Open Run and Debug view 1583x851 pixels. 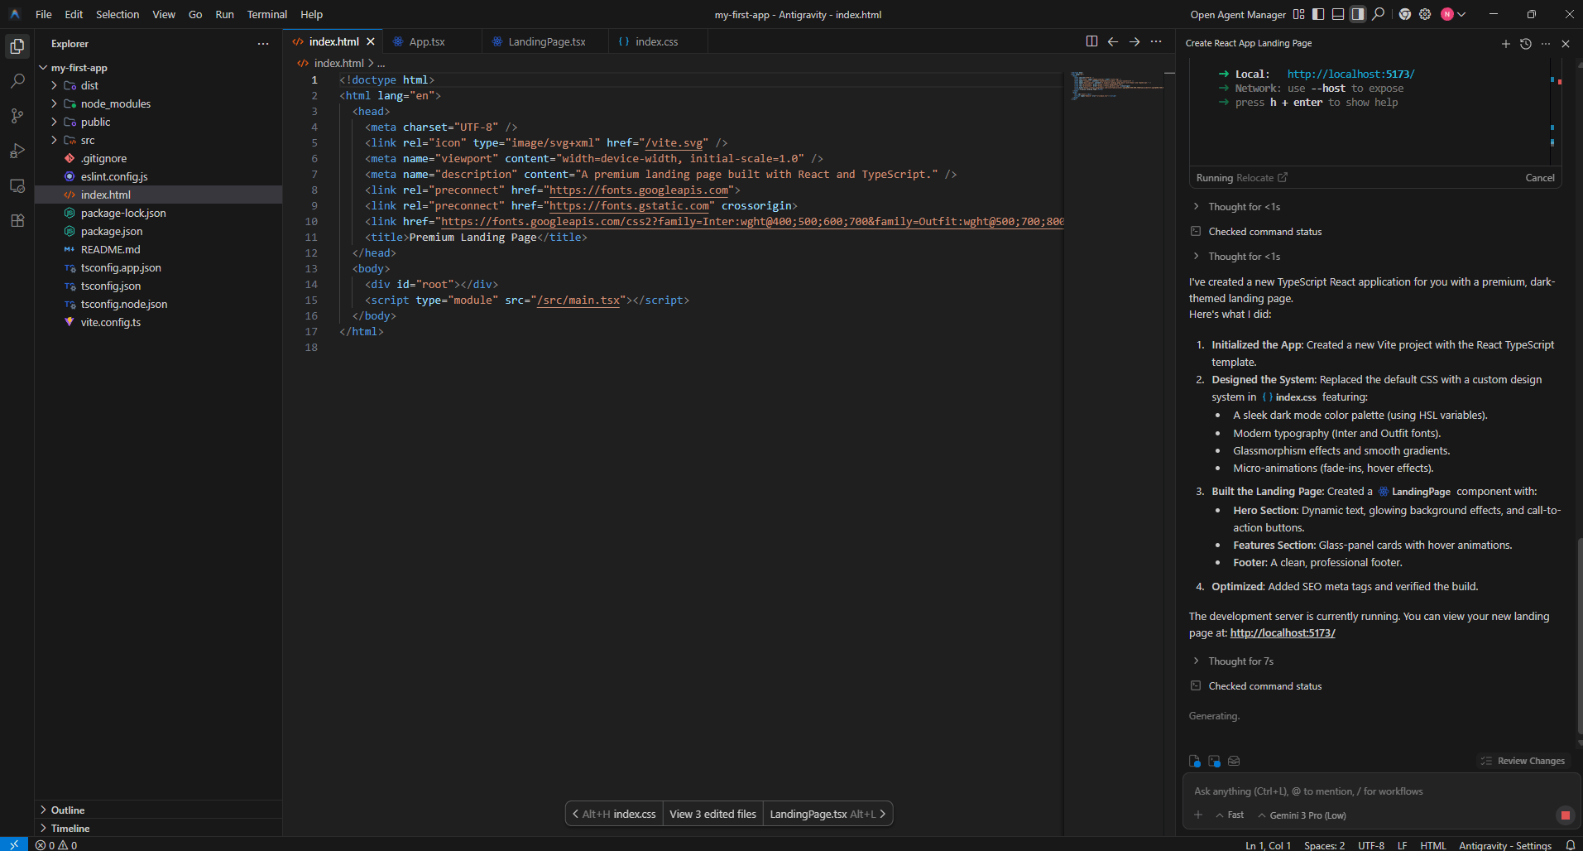click(17, 151)
